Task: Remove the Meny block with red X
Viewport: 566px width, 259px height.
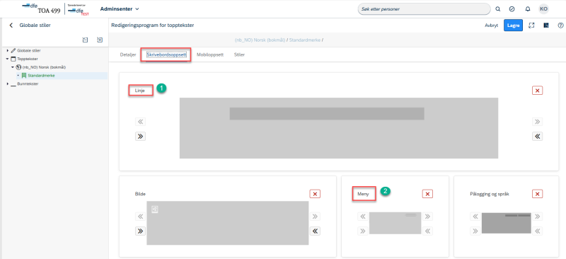Action: 428,194
